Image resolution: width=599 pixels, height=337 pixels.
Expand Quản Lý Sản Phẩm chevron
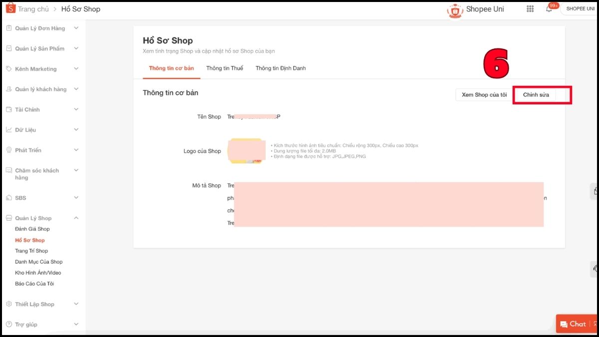tap(76, 48)
